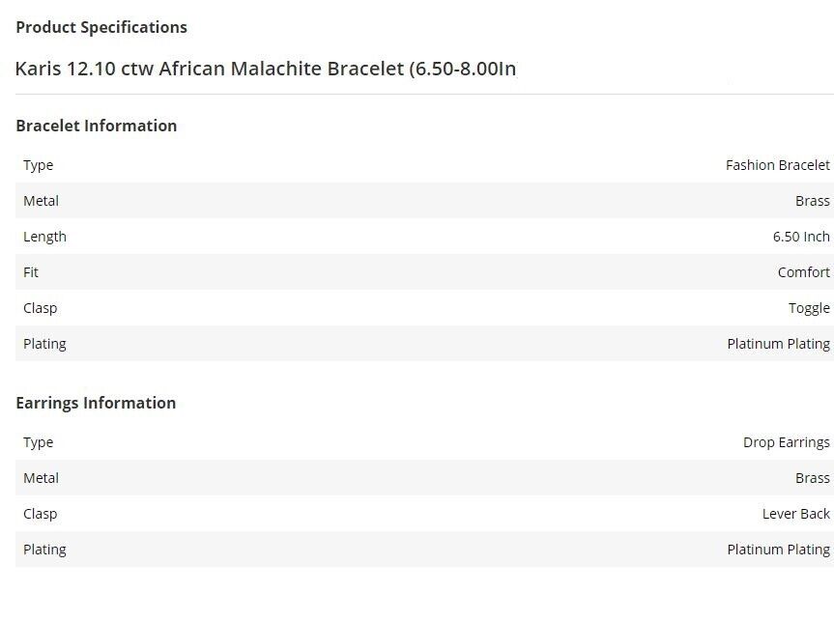The image size is (834, 621).
Task: Click the Metal label in the earrings section
Action: [42, 478]
